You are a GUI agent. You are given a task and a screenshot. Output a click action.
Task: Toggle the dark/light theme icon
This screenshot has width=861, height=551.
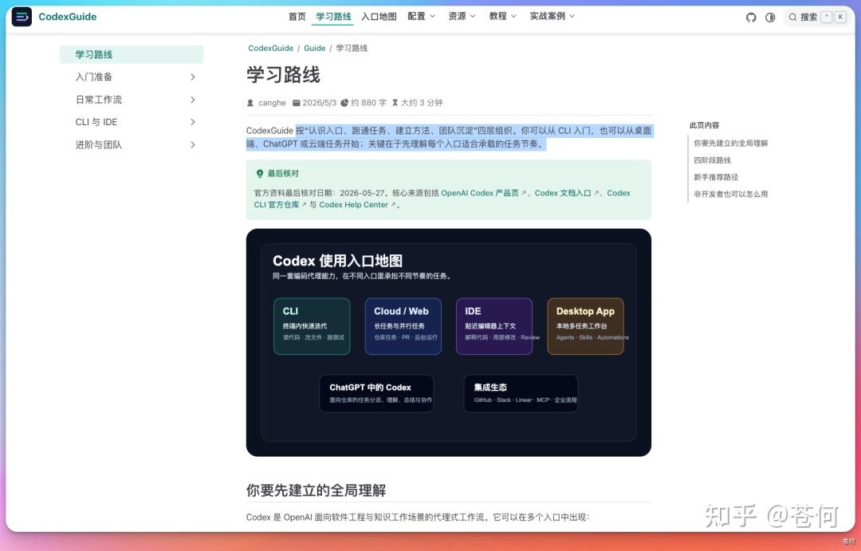[x=770, y=18]
